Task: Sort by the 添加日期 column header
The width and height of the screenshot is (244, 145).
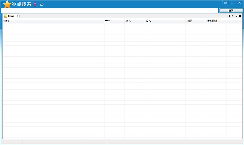Action: (216, 21)
